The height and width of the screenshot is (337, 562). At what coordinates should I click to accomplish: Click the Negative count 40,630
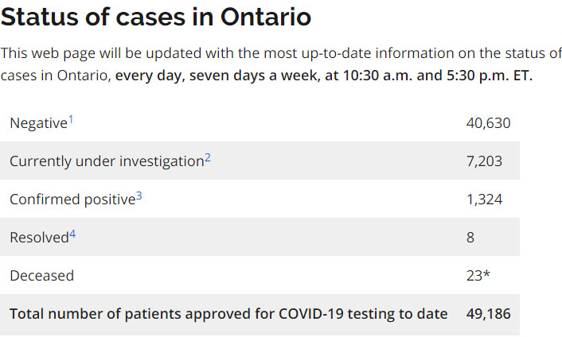pos(488,123)
